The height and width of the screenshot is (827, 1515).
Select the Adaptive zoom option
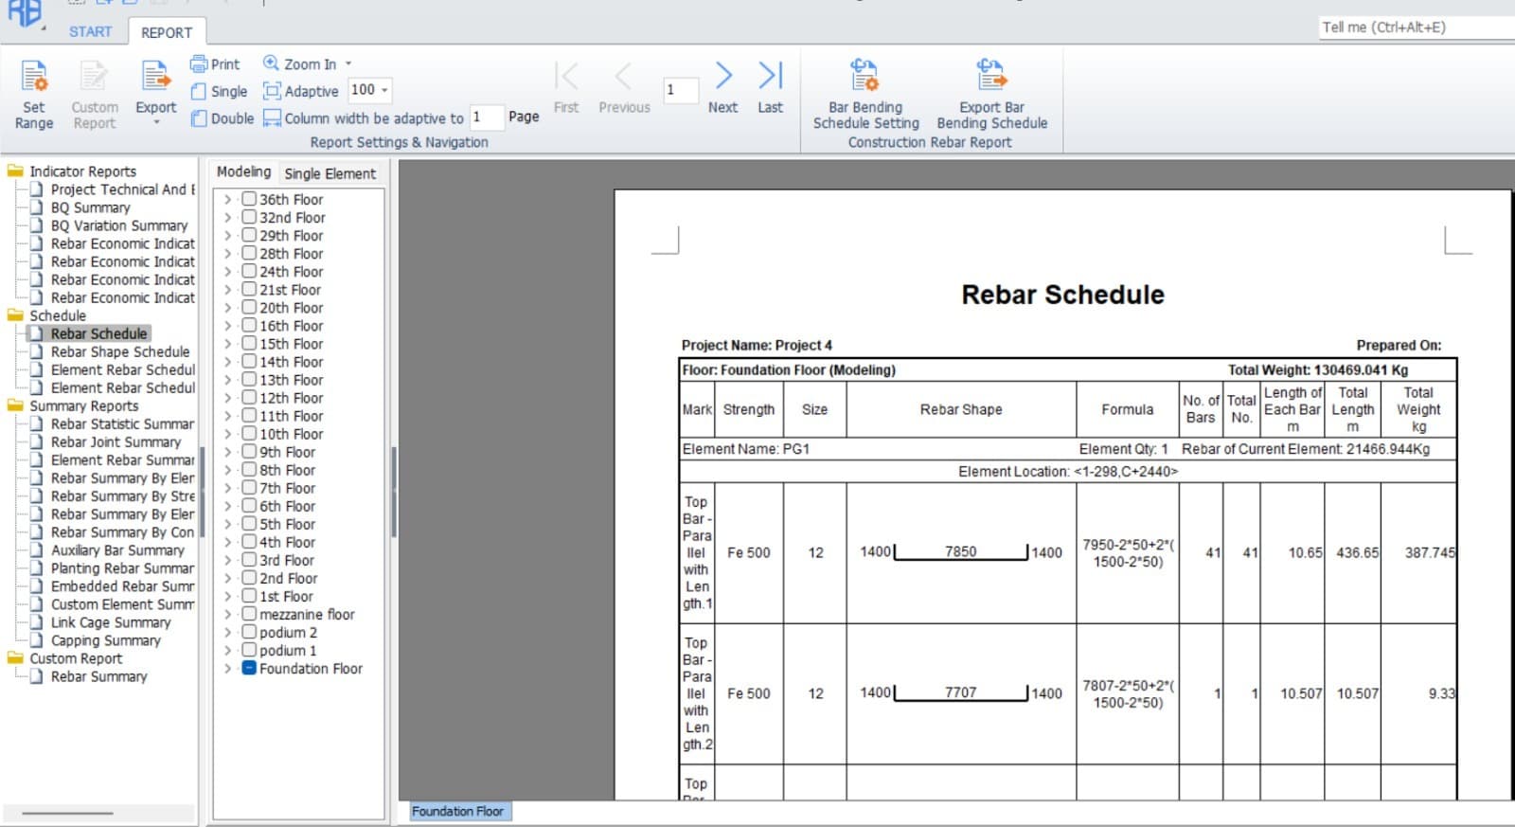click(301, 91)
